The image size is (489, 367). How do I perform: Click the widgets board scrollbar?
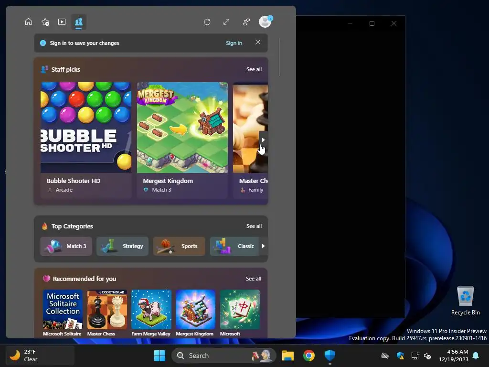click(279, 57)
